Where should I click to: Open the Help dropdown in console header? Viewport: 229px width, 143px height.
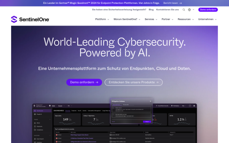point(184,106)
